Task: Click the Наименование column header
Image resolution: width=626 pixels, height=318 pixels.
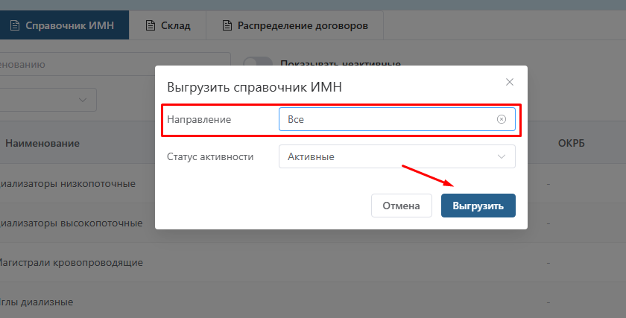Action: [x=42, y=143]
